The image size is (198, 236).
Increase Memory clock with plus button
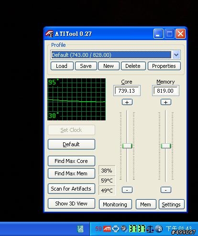166,102
